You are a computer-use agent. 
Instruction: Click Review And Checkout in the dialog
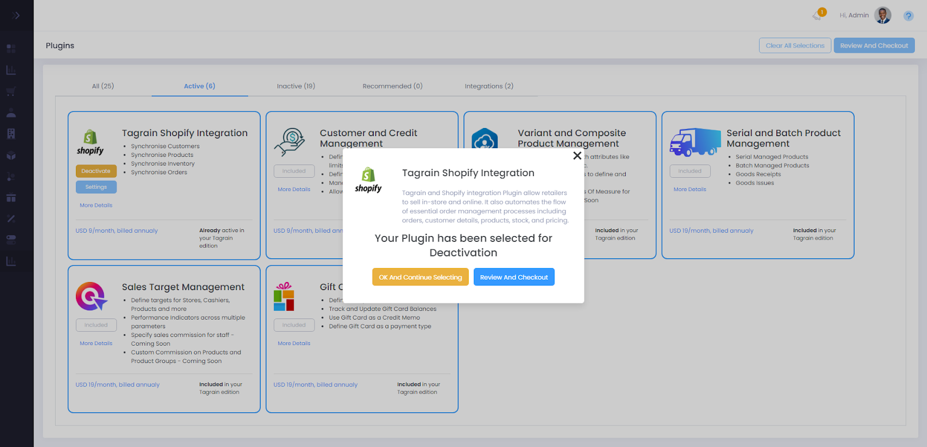514,277
